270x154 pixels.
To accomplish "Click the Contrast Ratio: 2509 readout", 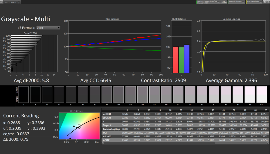I will coord(163,80).
